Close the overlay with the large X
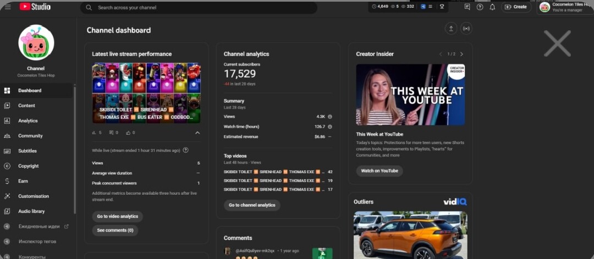Screen dimensions: 594x259 coord(557,43)
